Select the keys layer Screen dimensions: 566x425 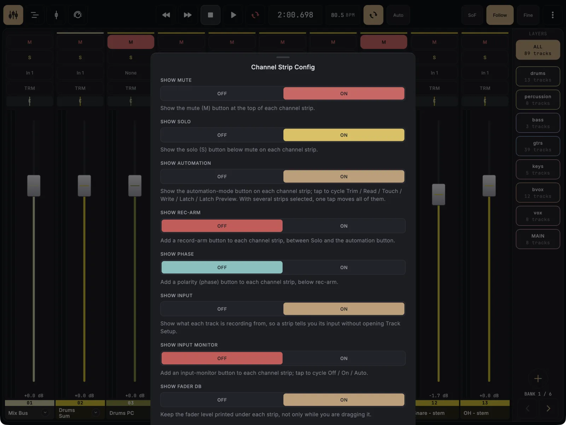pos(538,169)
